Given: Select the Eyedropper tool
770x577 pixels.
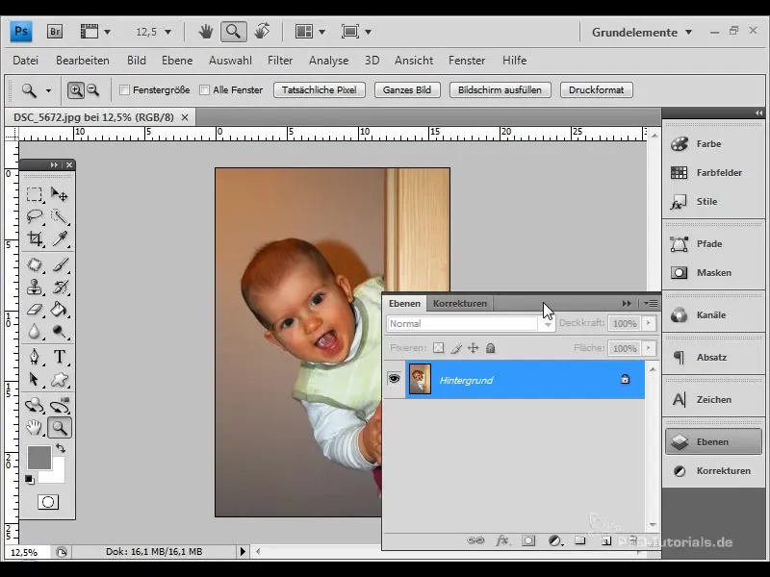Looking at the screenshot, I should tap(60, 238).
